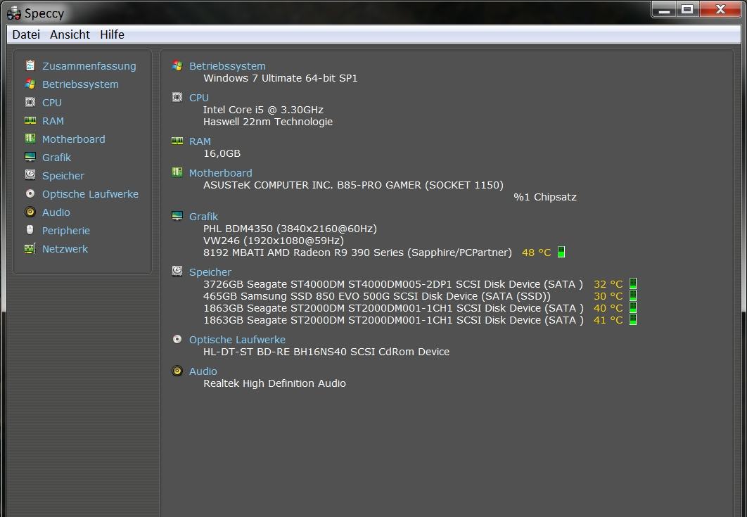Click the Grafik heading link in summary
Image resolution: width=747 pixels, height=517 pixels.
pyautogui.click(x=203, y=217)
